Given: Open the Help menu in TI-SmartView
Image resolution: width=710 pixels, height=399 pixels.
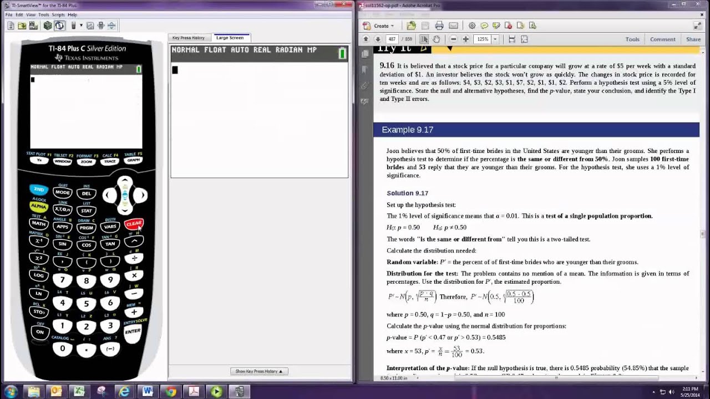Looking at the screenshot, I should pyautogui.click(x=72, y=14).
